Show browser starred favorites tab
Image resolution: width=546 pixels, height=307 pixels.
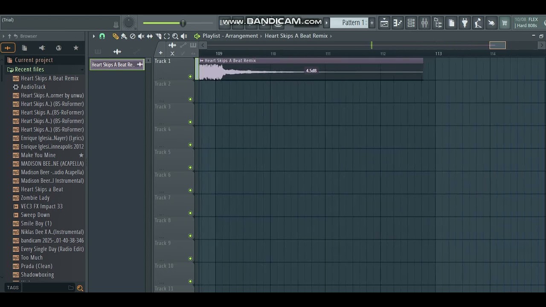(76, 48)
